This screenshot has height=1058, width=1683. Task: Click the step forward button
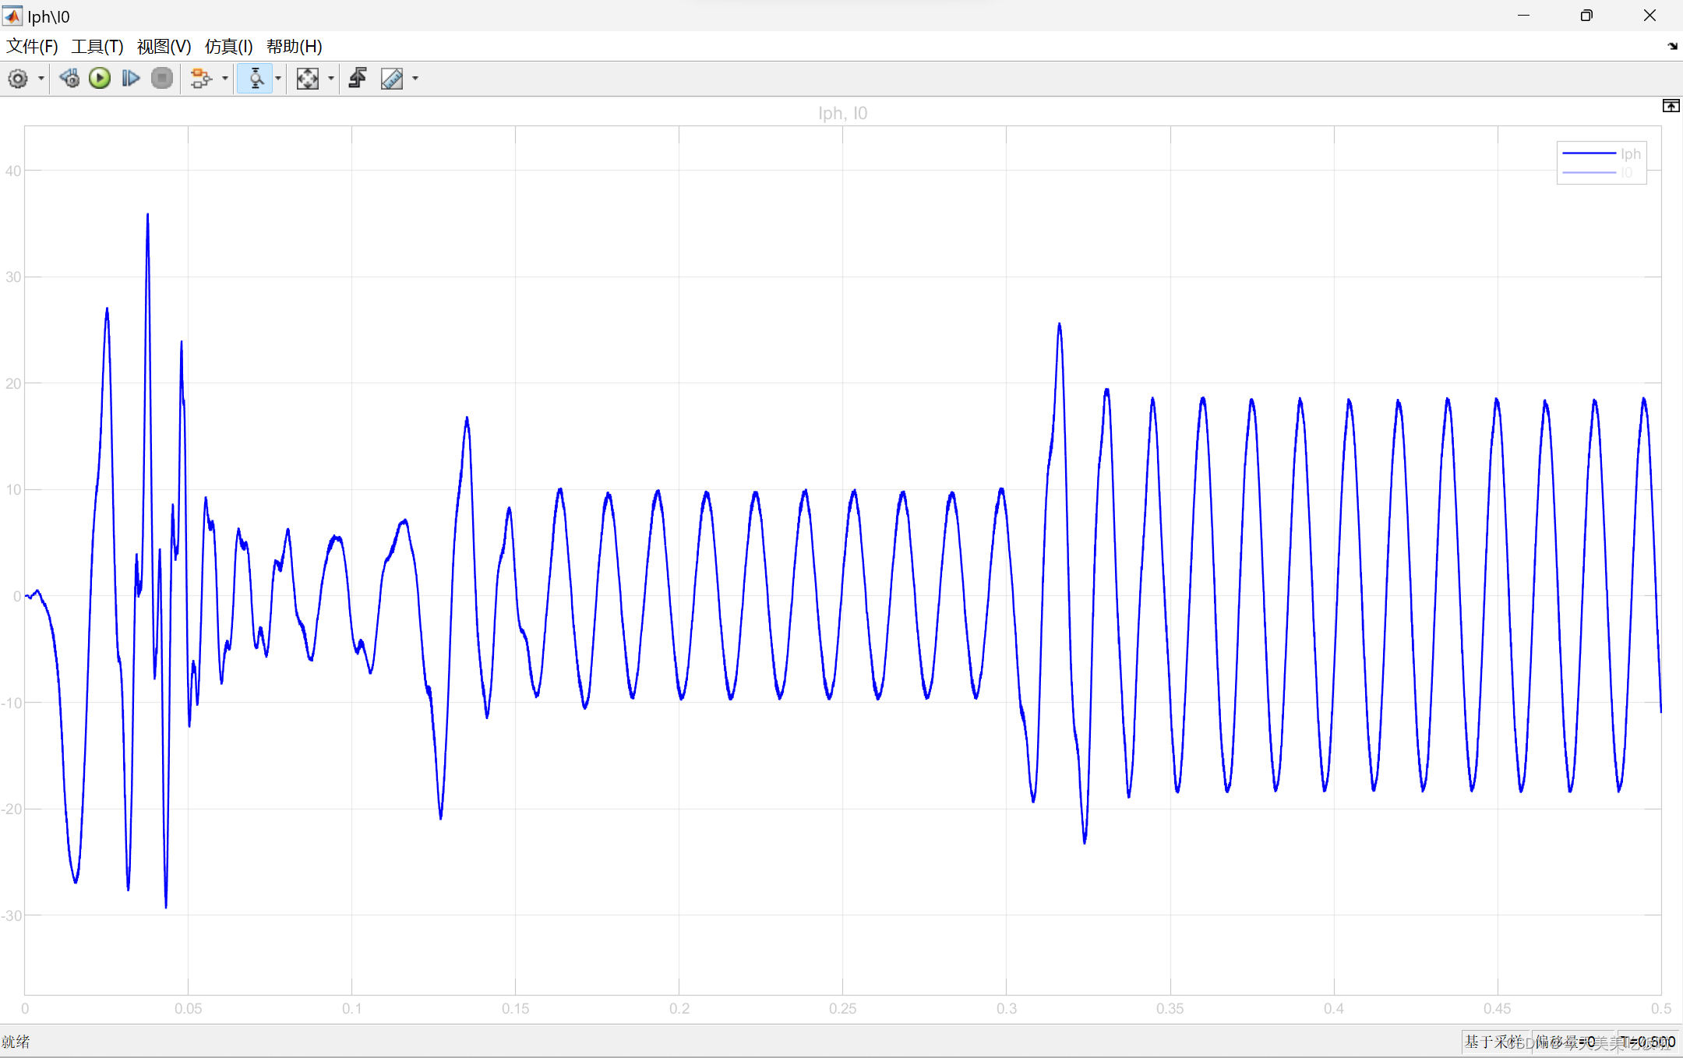[131, 79]
